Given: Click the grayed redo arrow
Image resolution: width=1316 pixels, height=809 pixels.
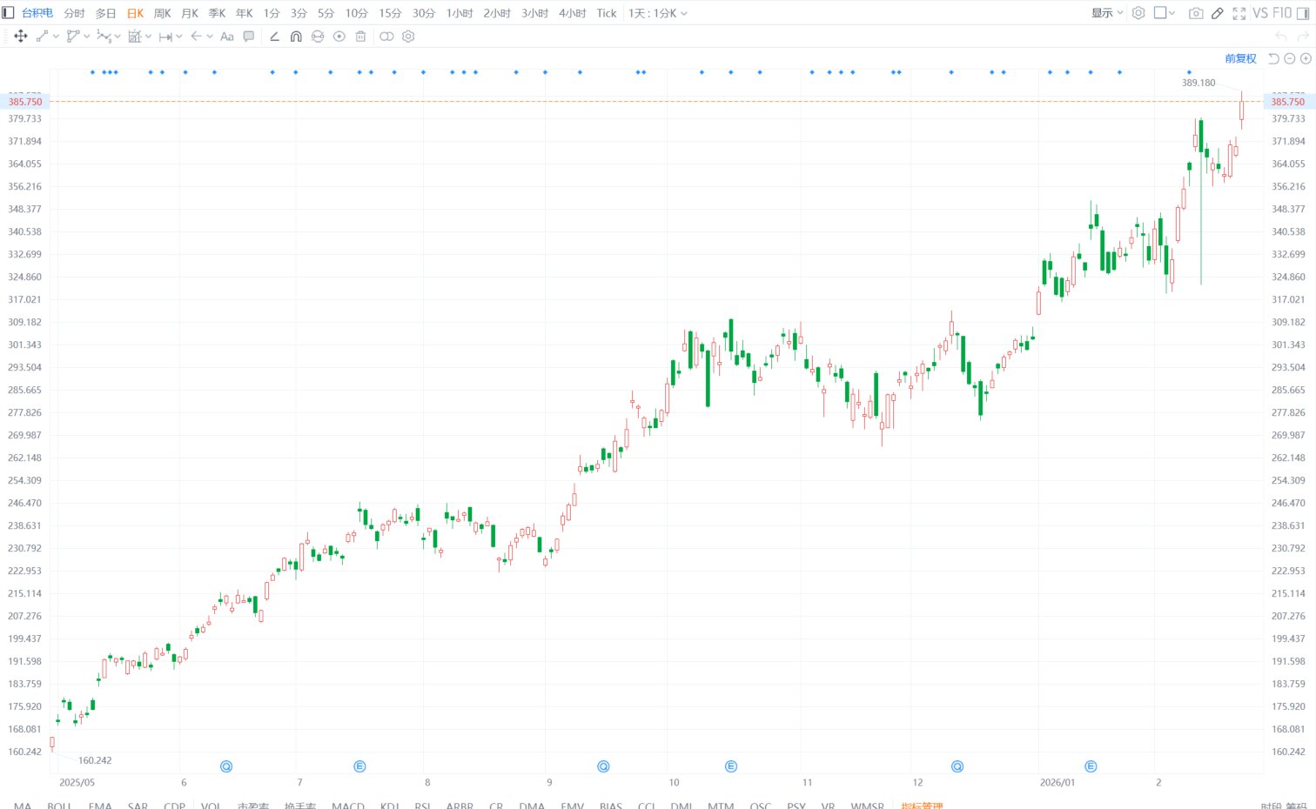Looking at the screenshot, I should (1303, 37).
